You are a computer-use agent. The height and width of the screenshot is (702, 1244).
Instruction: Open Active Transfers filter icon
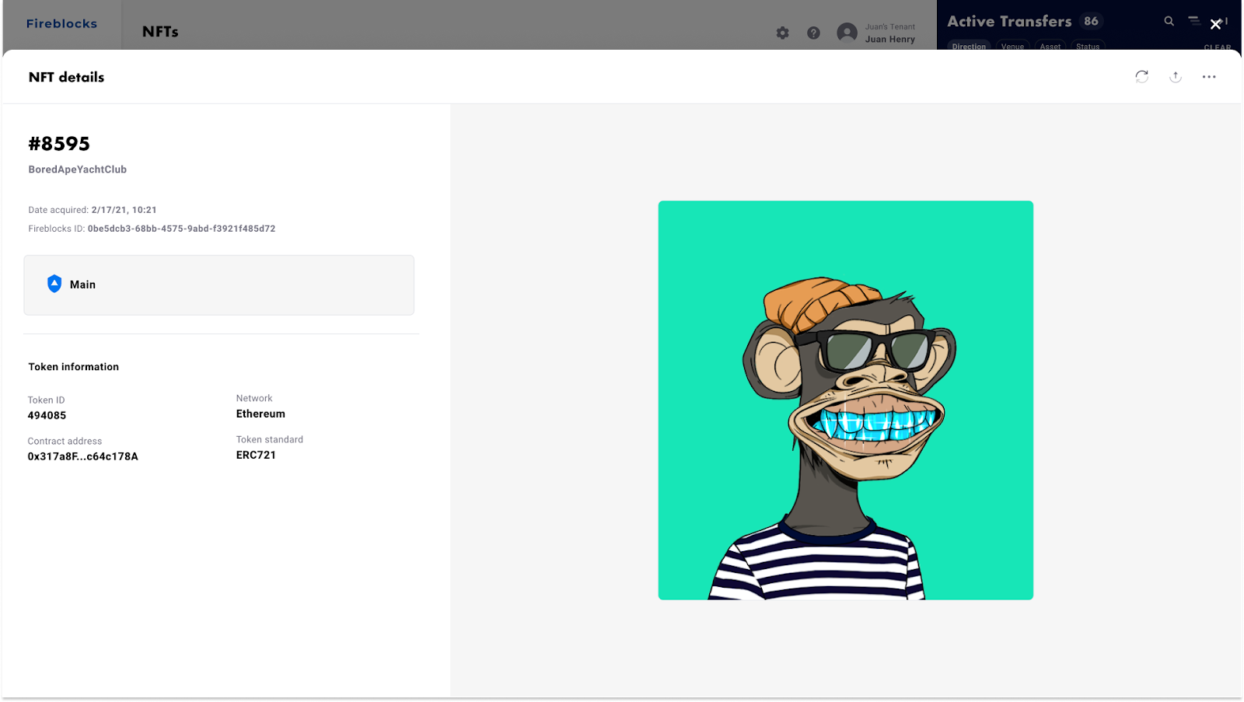[x=1194, y=21]
